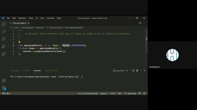Click the VS Code logo icon

(3, 18)
